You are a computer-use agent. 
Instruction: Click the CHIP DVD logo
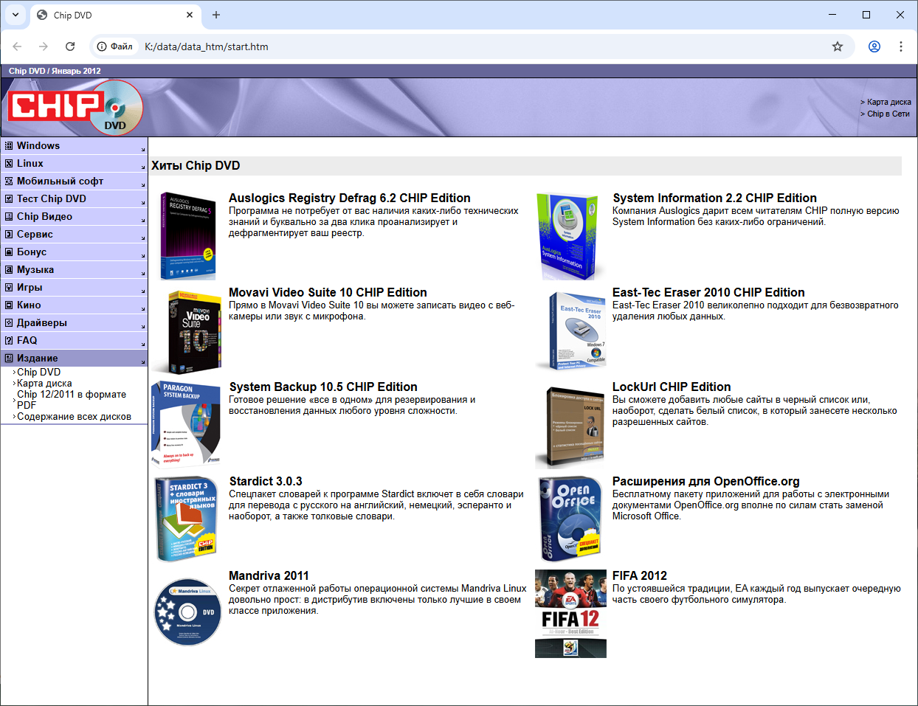(x=75, y=108)
